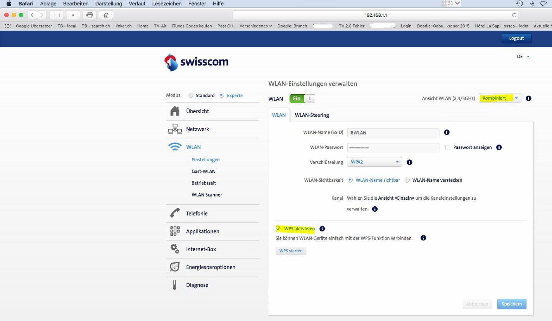Open the Google Übersetzer bookmark

click(x=34, y=26)
